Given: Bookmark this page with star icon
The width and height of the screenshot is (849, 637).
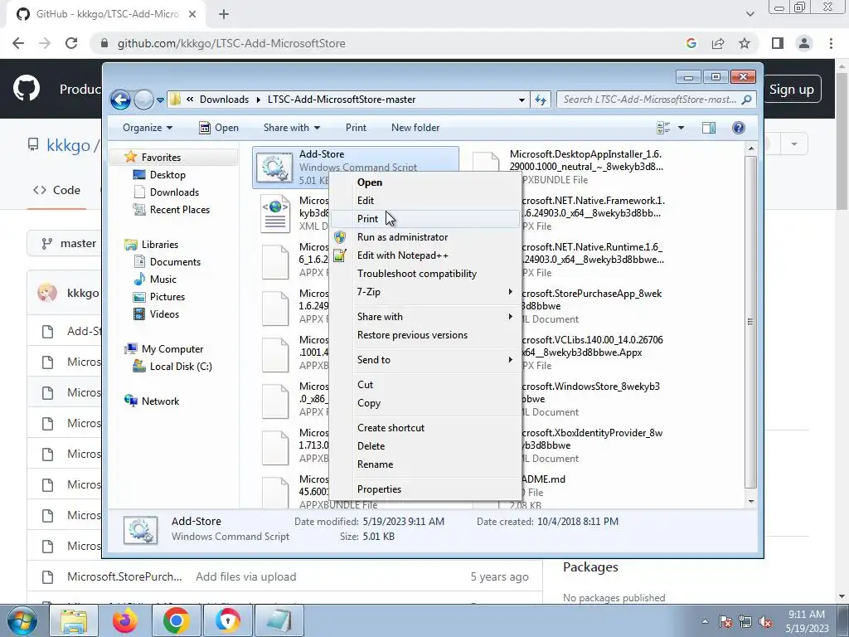Looking at the screenshot, I should [745, 43].
